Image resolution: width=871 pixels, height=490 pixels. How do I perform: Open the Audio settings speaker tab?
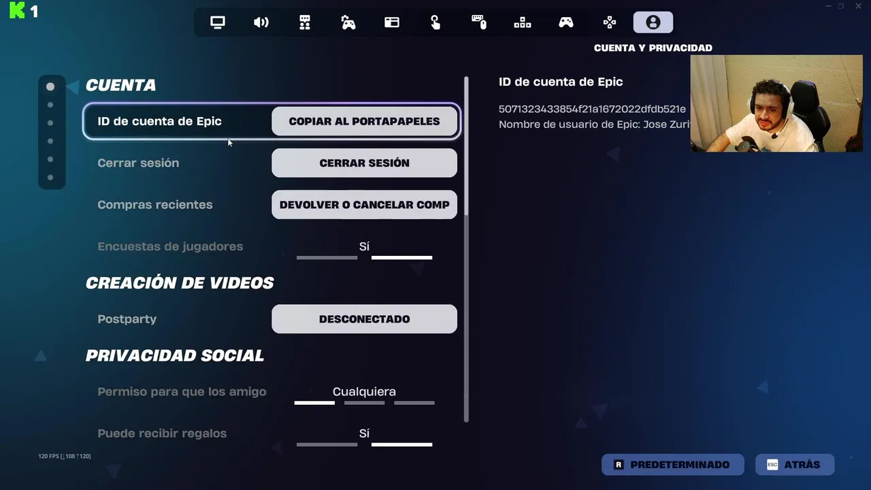pos(261,22)
